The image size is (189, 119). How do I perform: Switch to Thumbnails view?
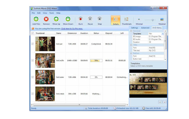[x=127, y=20]
